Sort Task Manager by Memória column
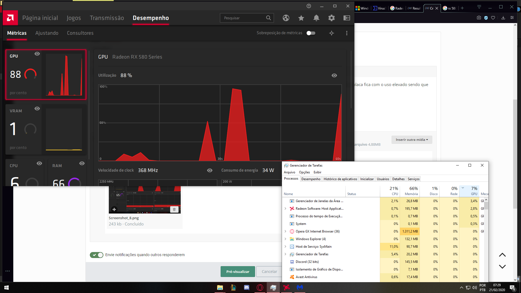Screen dimensions: 521x293 point(409,191)
